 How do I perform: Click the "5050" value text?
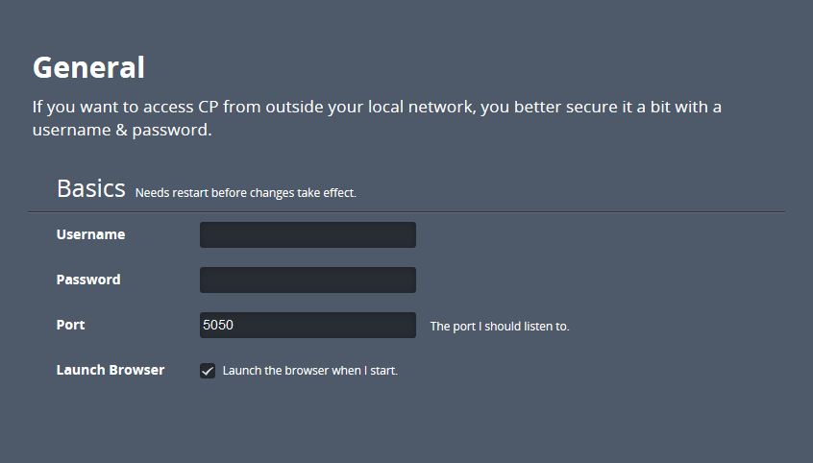(x=218, y=325)
